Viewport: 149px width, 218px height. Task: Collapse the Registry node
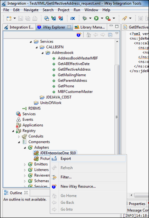pos(13,131)
